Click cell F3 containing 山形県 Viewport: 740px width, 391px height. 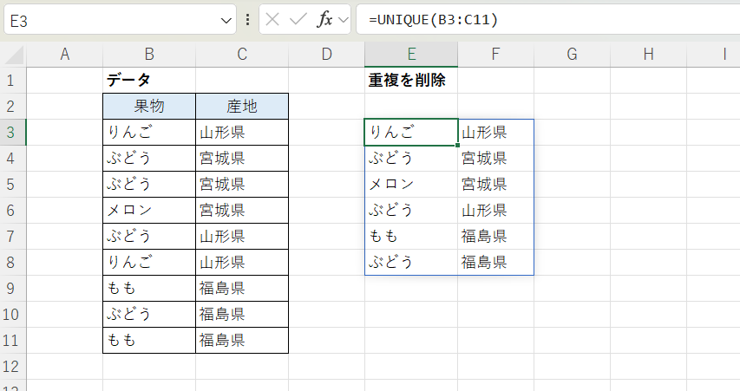point(495,132)
